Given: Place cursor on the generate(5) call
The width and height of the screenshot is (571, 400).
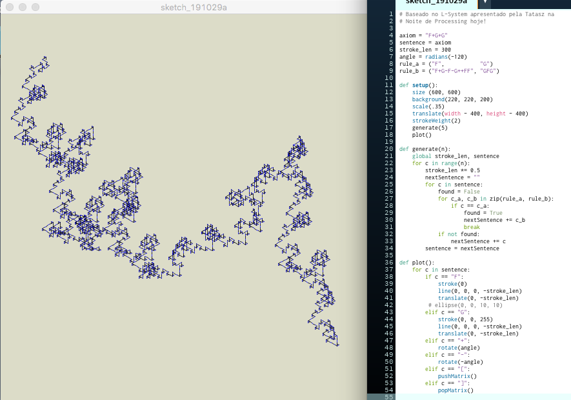Looking at the screenshot, I should click(428, 128).
